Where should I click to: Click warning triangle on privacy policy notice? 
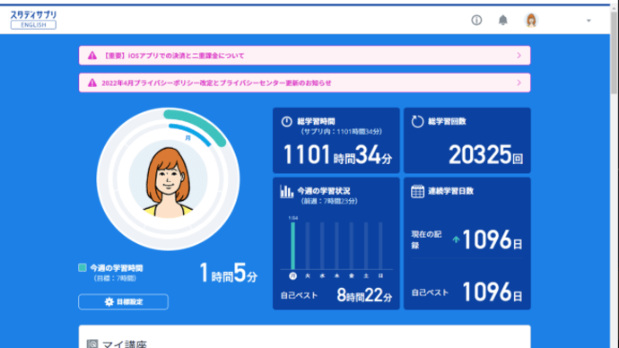pyautogui.click(x=92, y=83)
